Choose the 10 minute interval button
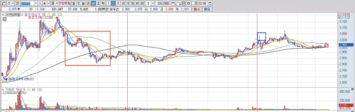The image size is (355, 112). [x=123, y=3]
